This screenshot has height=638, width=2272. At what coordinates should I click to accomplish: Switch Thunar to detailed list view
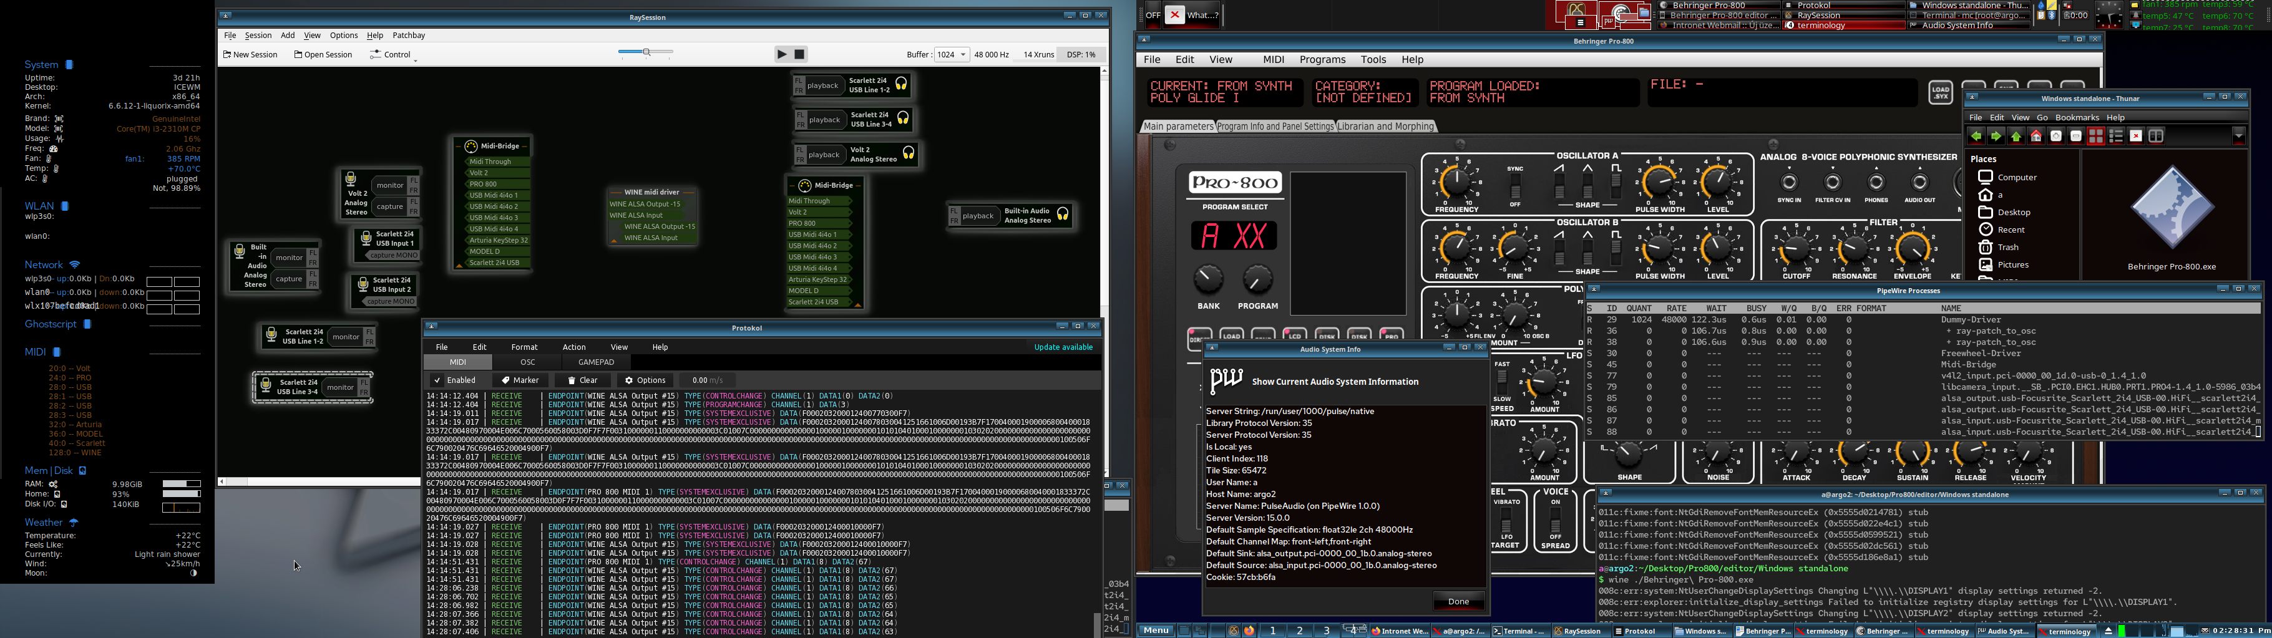coord(2116,136)
